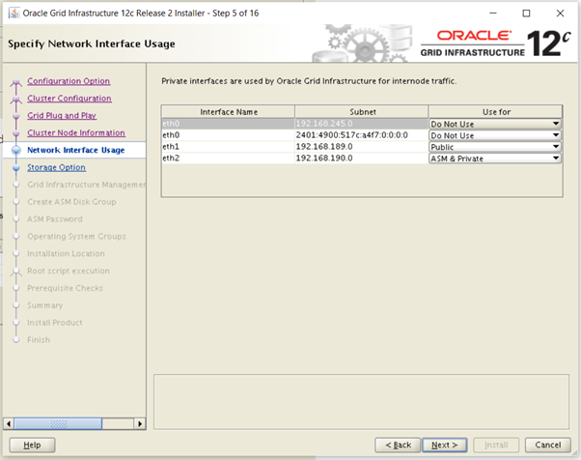The height and width of the screenshot is (460, 581).
Task: Open the Grid Plug and Play step
Action: (62, 116)
